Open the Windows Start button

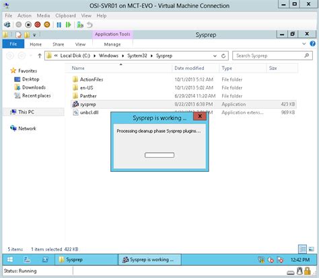[10, 260]
